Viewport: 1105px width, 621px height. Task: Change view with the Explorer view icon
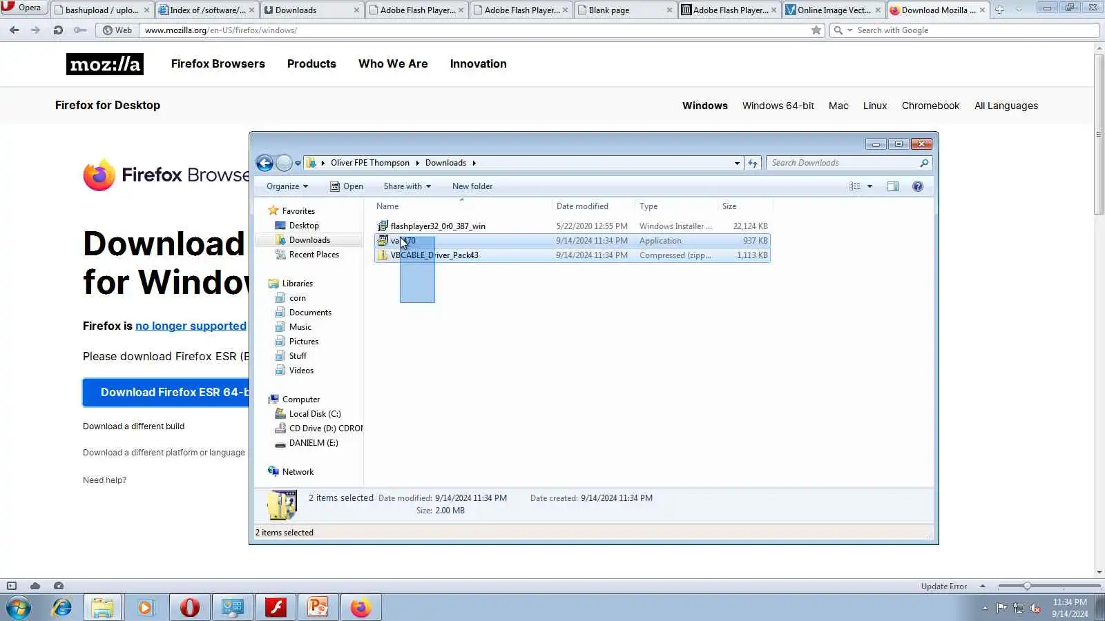855,186
